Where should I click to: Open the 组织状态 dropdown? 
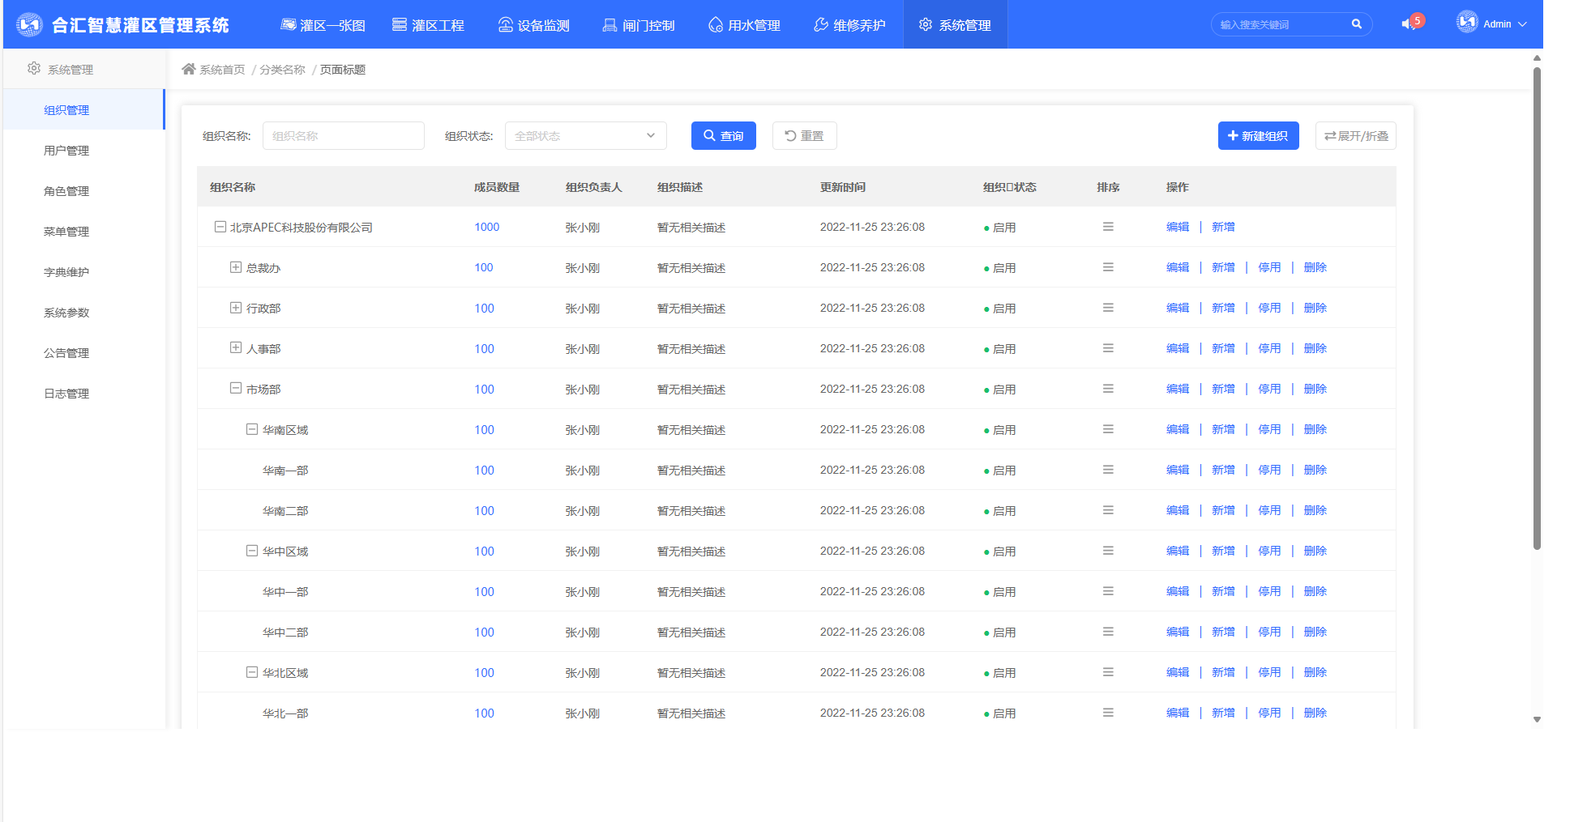click(x=585, y=136)
